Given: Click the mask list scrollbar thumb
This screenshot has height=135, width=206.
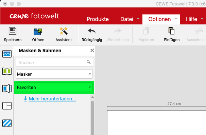Looking at the screenshot, I should [92, 118].
